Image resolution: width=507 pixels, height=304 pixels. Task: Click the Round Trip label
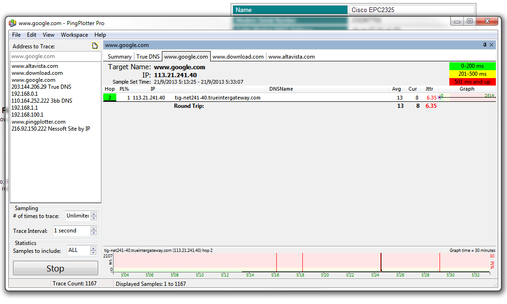tap(189, 106)
